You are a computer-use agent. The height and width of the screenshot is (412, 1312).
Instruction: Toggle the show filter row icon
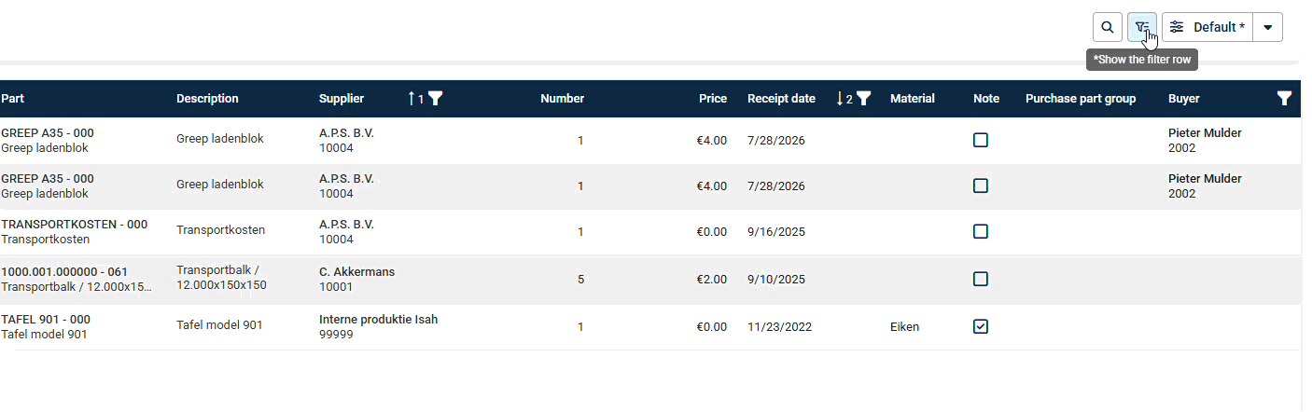click(1141, 27)
